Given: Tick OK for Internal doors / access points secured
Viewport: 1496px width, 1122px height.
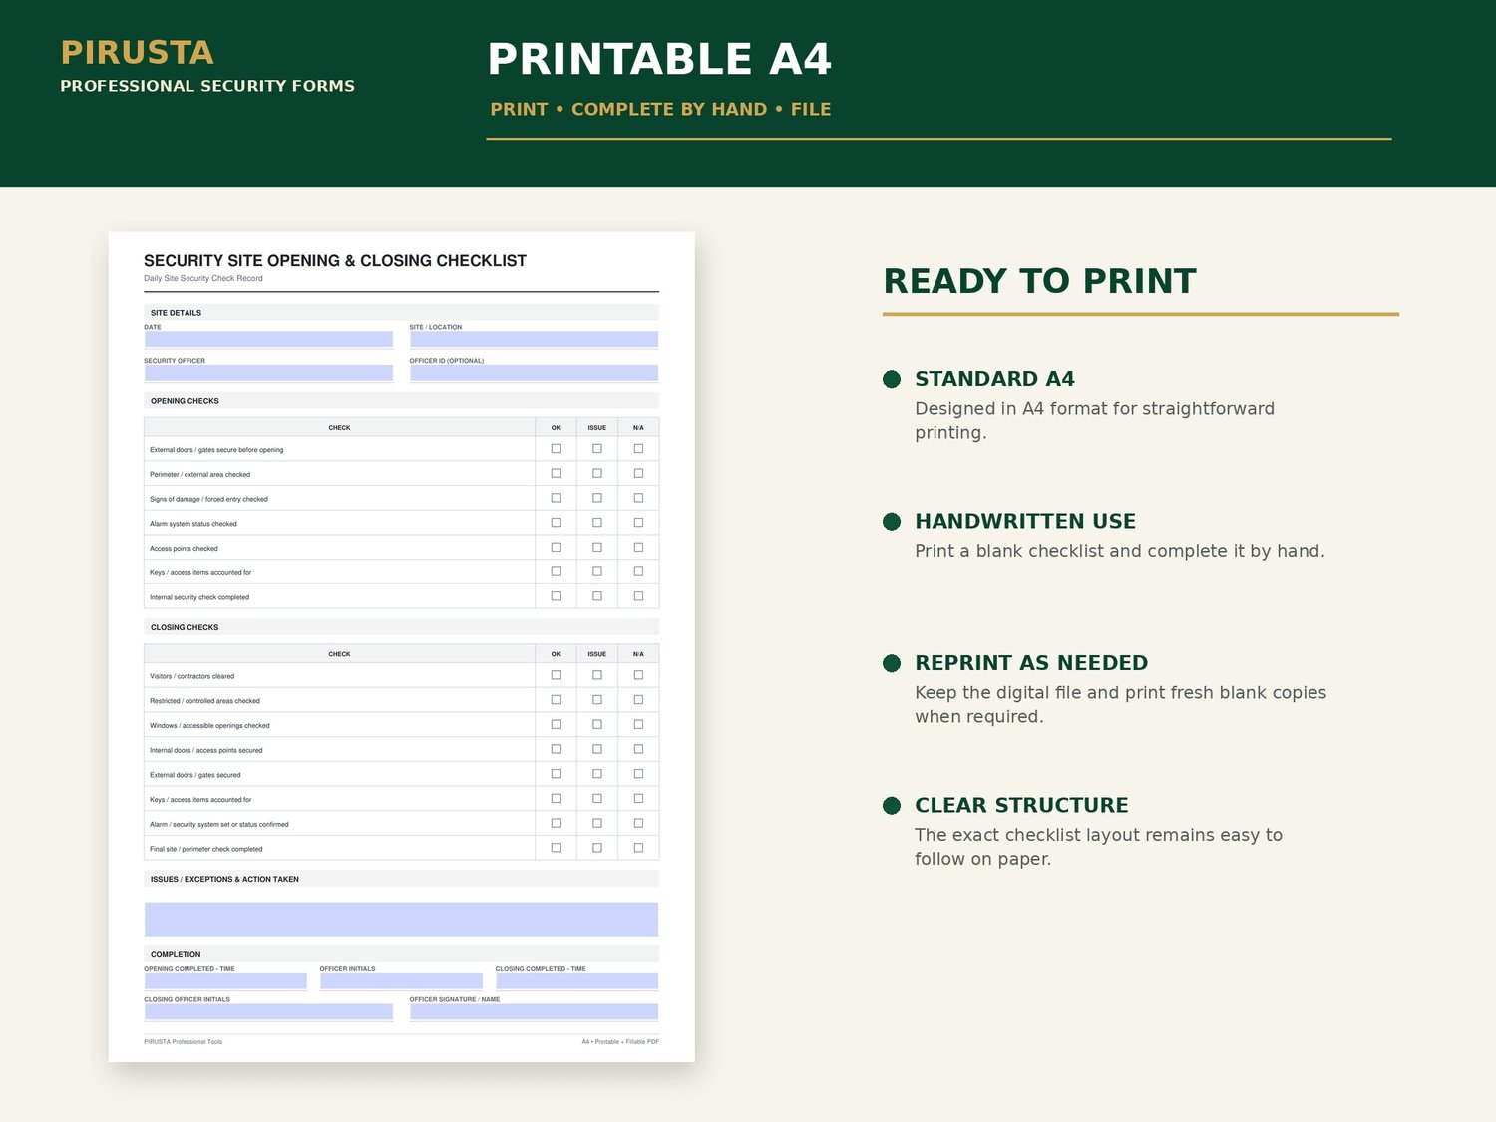Looking at the screenshot, I should click(556, 749).
